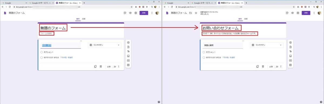Open form more menu beside 送信, right window
This screenshot has height=104, width=324.
point(314,13)
